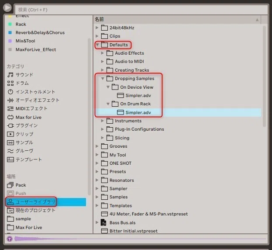Collapse the Defaults folder
The width and height of the screenshot is (272, 250).
[x=97, y=45]
